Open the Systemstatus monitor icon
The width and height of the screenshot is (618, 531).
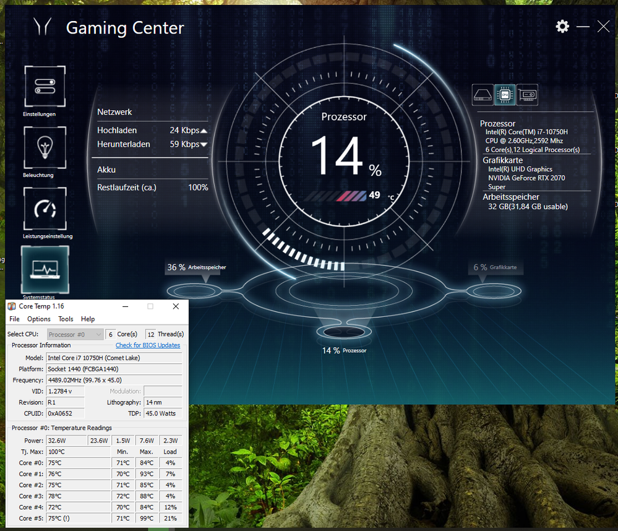click(45, 269)
